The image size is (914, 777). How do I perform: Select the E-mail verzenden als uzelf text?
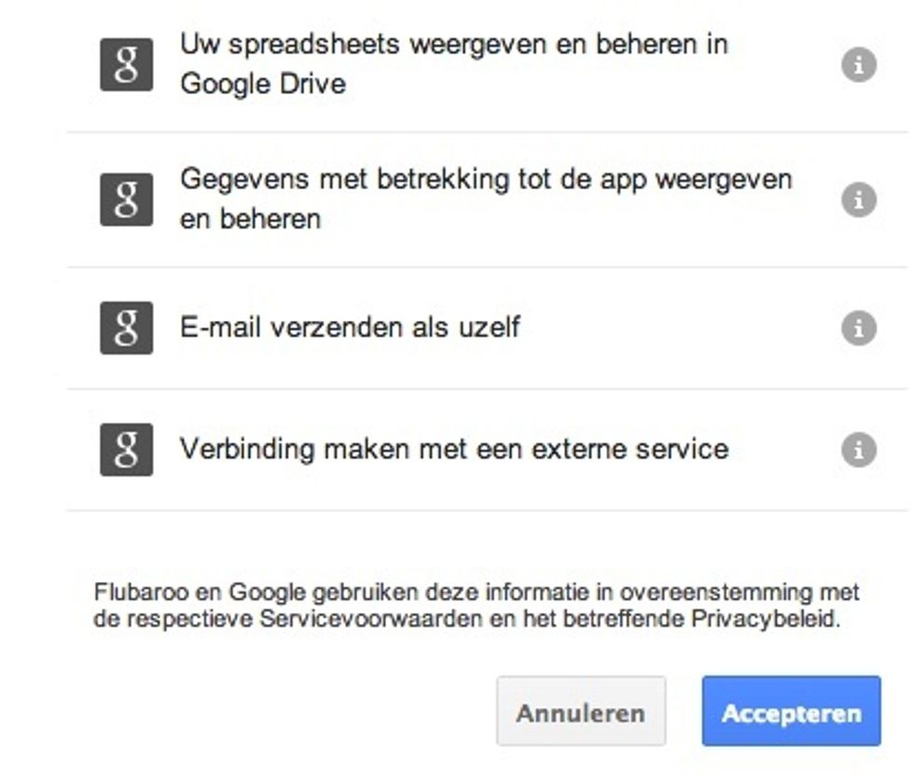(x=350, y=327)
